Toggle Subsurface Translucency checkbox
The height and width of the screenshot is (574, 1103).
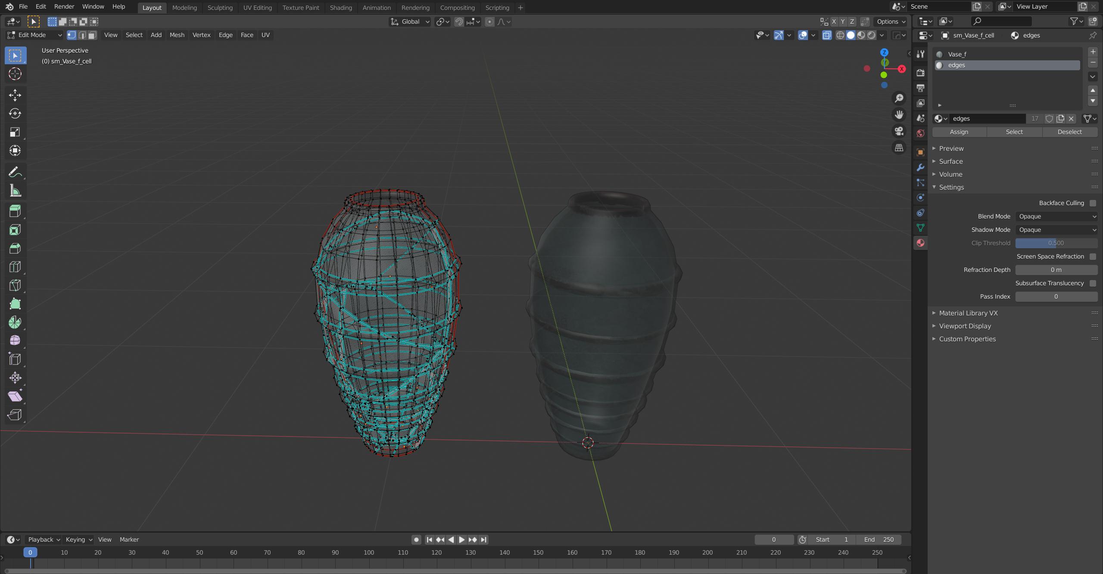1092,283
